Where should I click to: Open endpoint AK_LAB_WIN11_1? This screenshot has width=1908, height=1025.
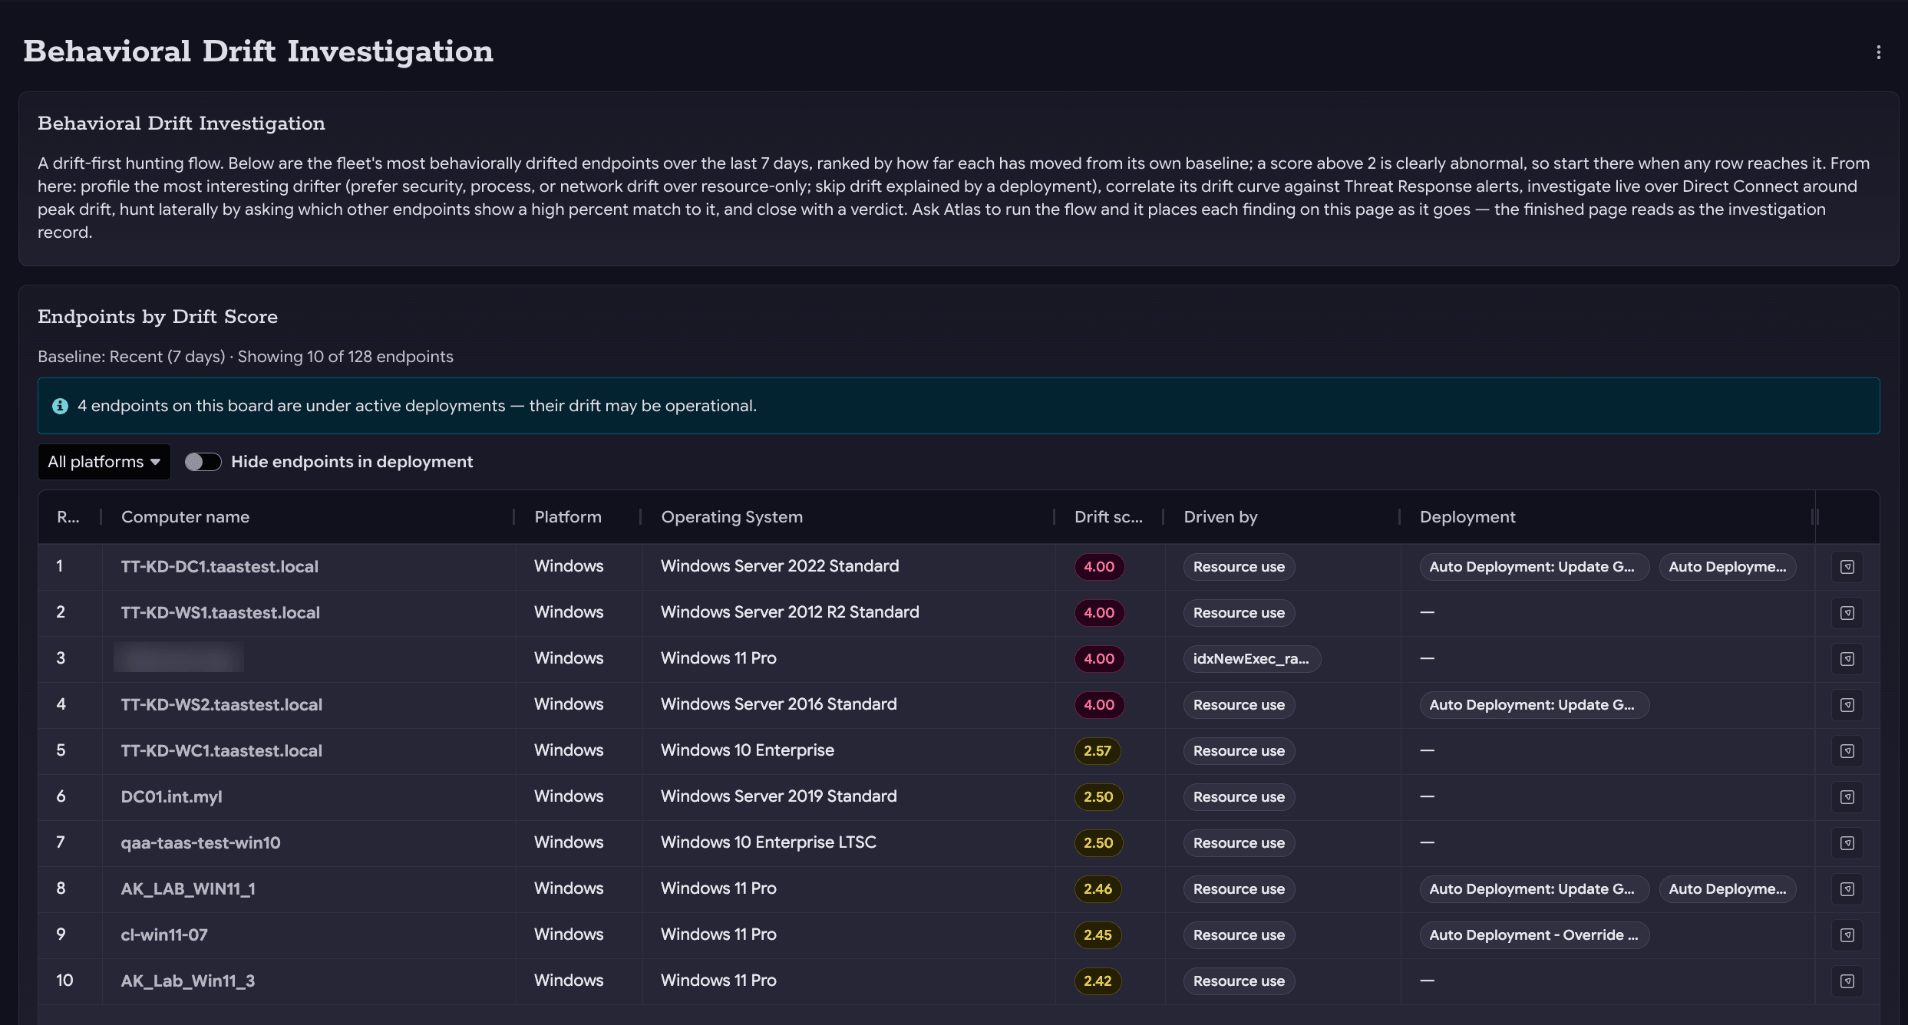pos(188,889)
